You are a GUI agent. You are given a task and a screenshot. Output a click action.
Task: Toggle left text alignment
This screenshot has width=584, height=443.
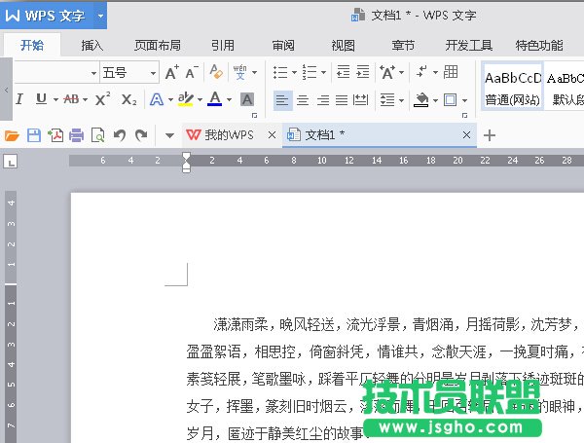(x=281, y=99)
